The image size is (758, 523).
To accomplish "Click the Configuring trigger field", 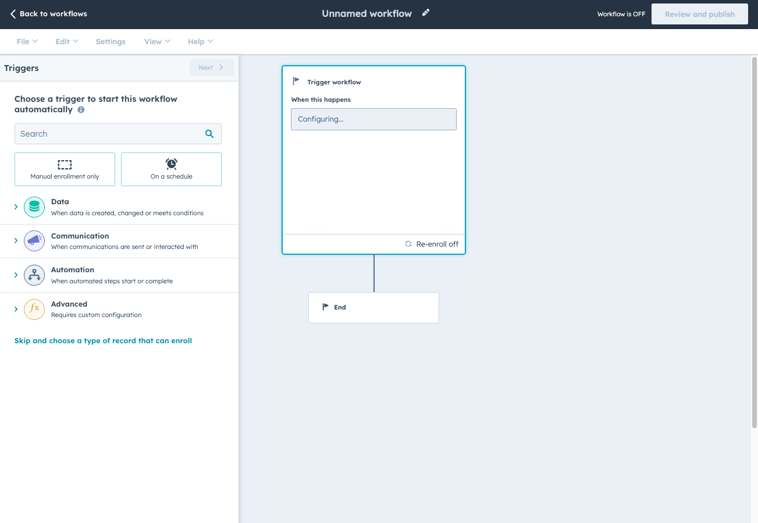I will [x=373, y=119].
